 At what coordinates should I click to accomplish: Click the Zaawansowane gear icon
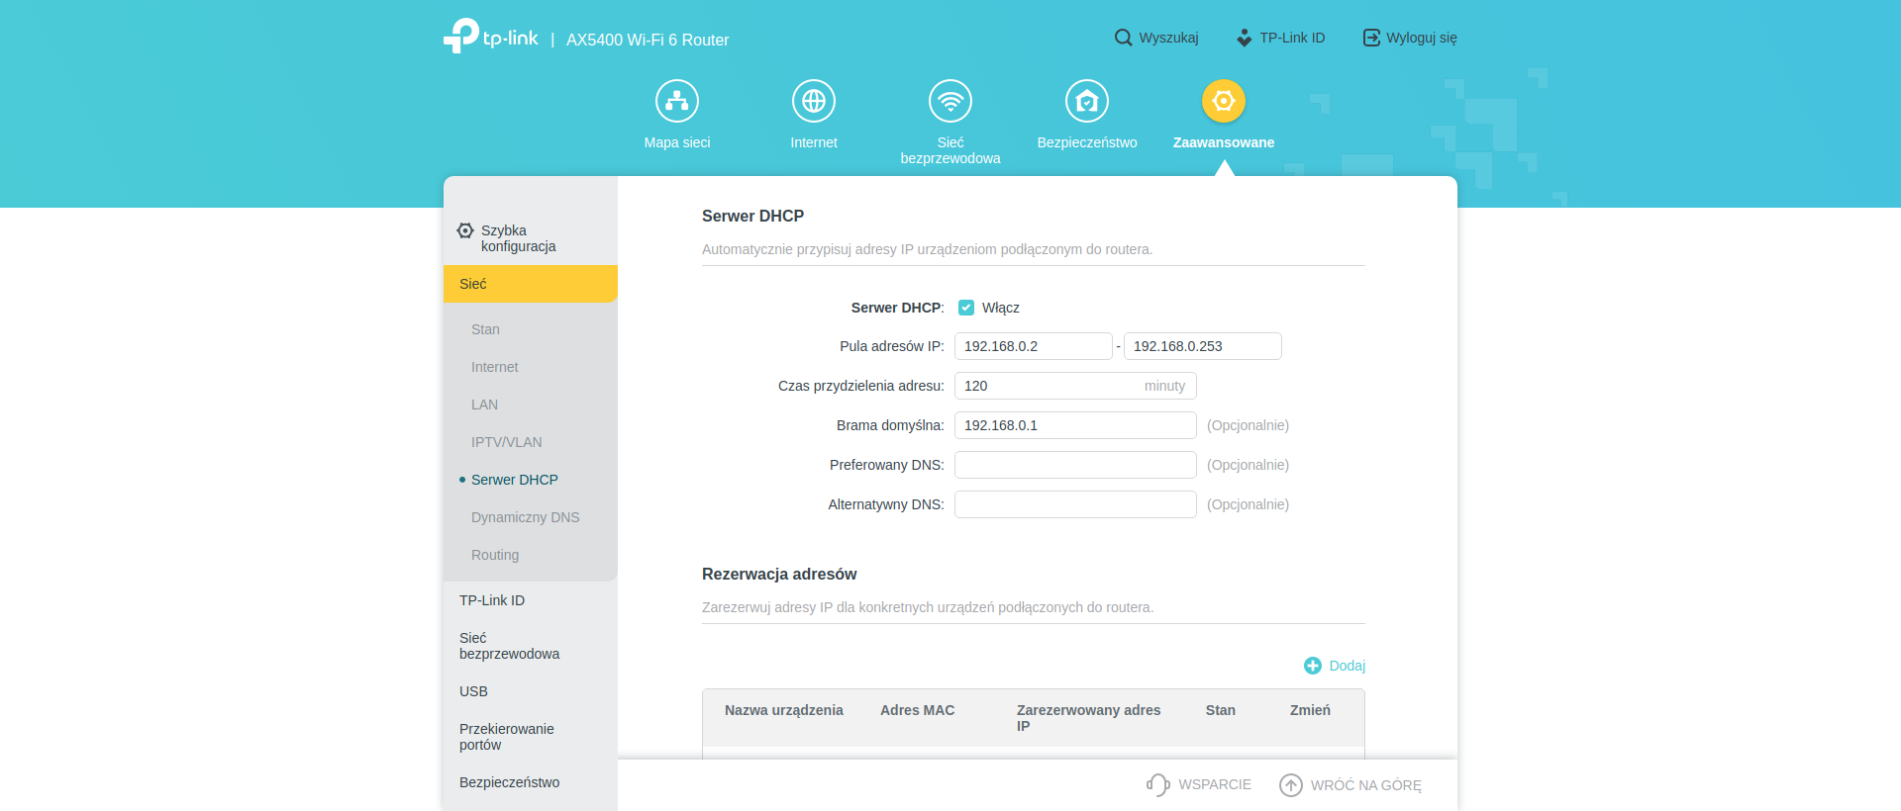[x=1224, y=101]
